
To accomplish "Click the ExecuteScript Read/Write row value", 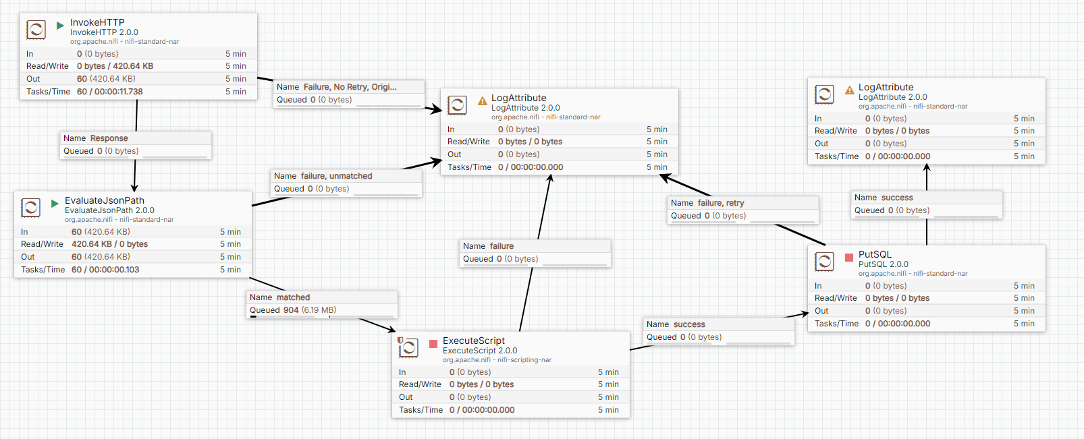I will tap(481, 384).
